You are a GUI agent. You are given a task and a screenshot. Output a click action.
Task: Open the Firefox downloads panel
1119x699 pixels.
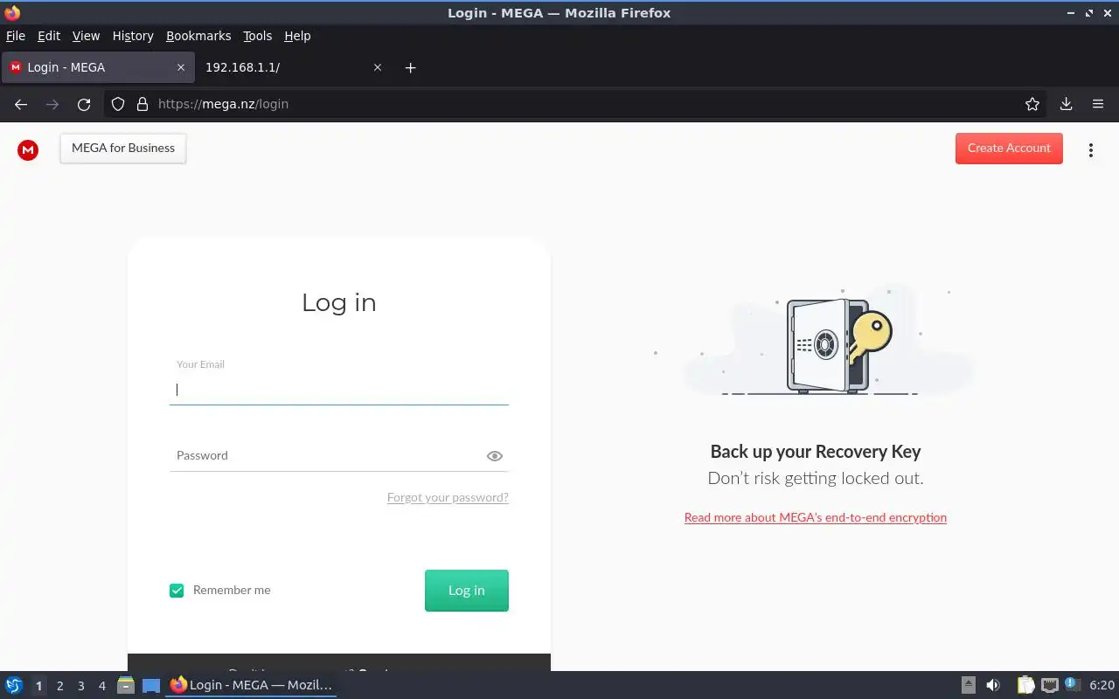[1066, 104]
